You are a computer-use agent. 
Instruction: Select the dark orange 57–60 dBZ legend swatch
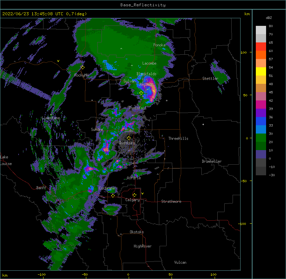tap(261, 55)
